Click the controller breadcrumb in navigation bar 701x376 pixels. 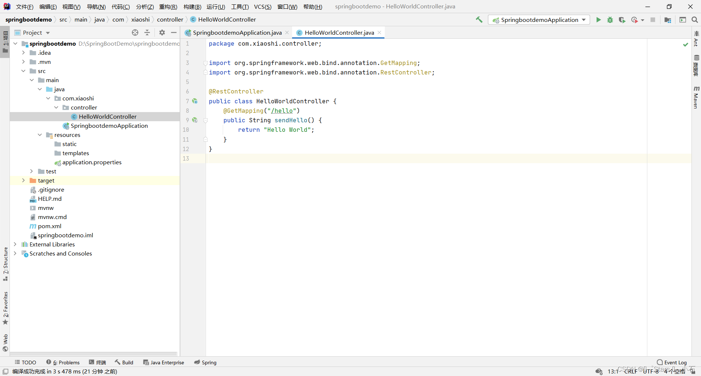coord(170,19)
